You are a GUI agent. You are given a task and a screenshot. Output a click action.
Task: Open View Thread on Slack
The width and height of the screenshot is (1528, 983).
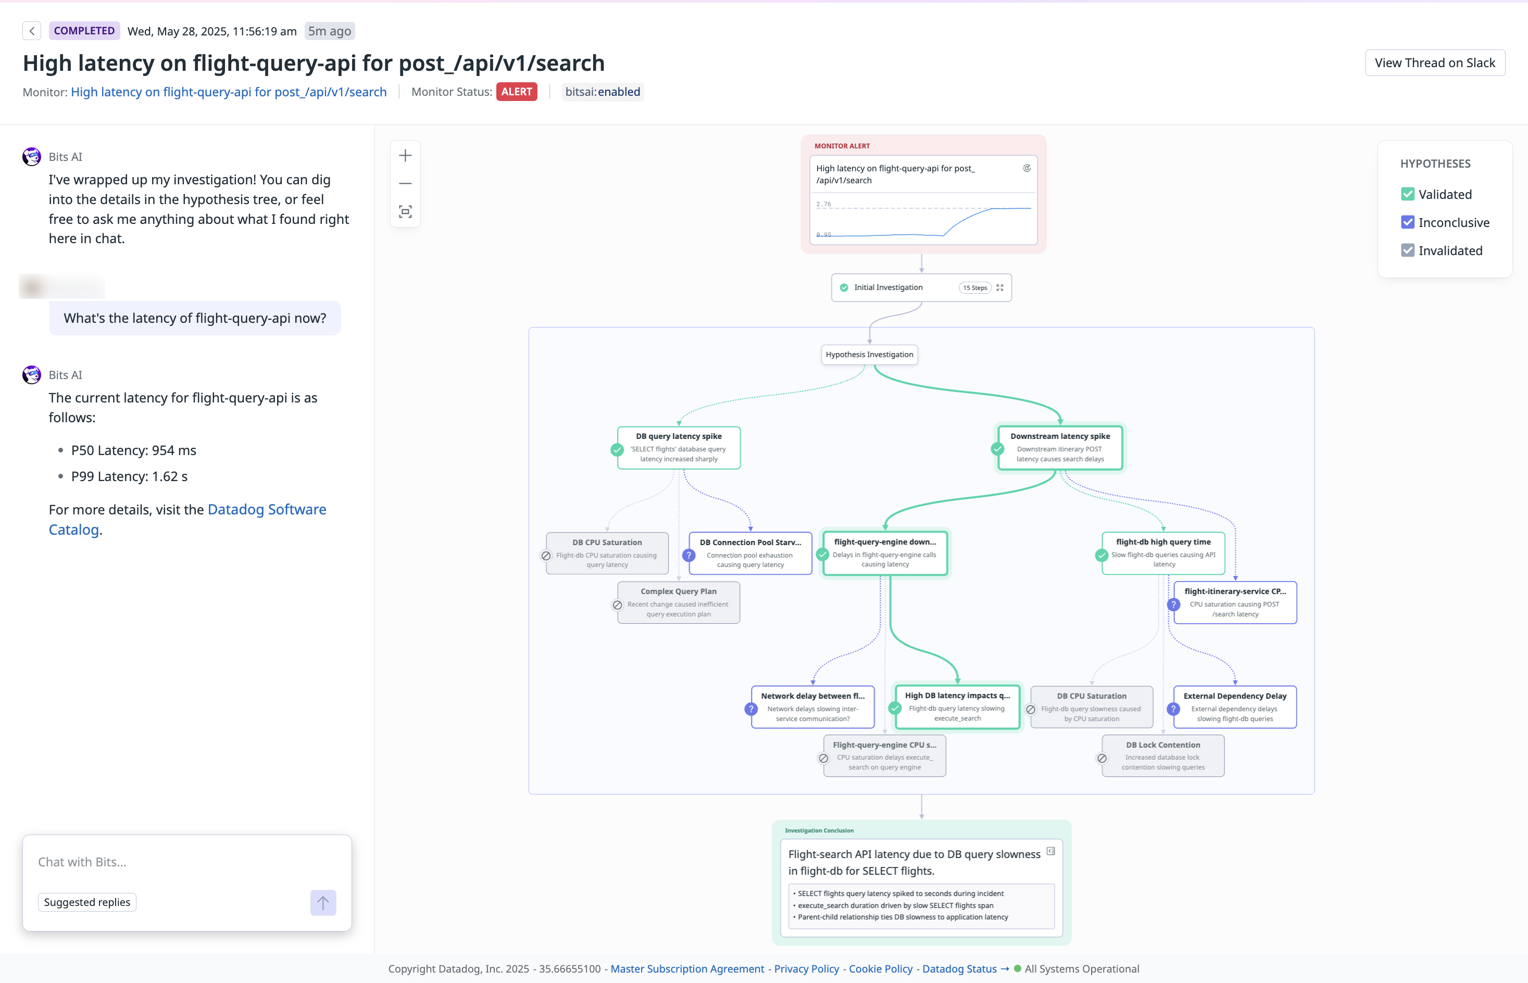click(1435, 62)
